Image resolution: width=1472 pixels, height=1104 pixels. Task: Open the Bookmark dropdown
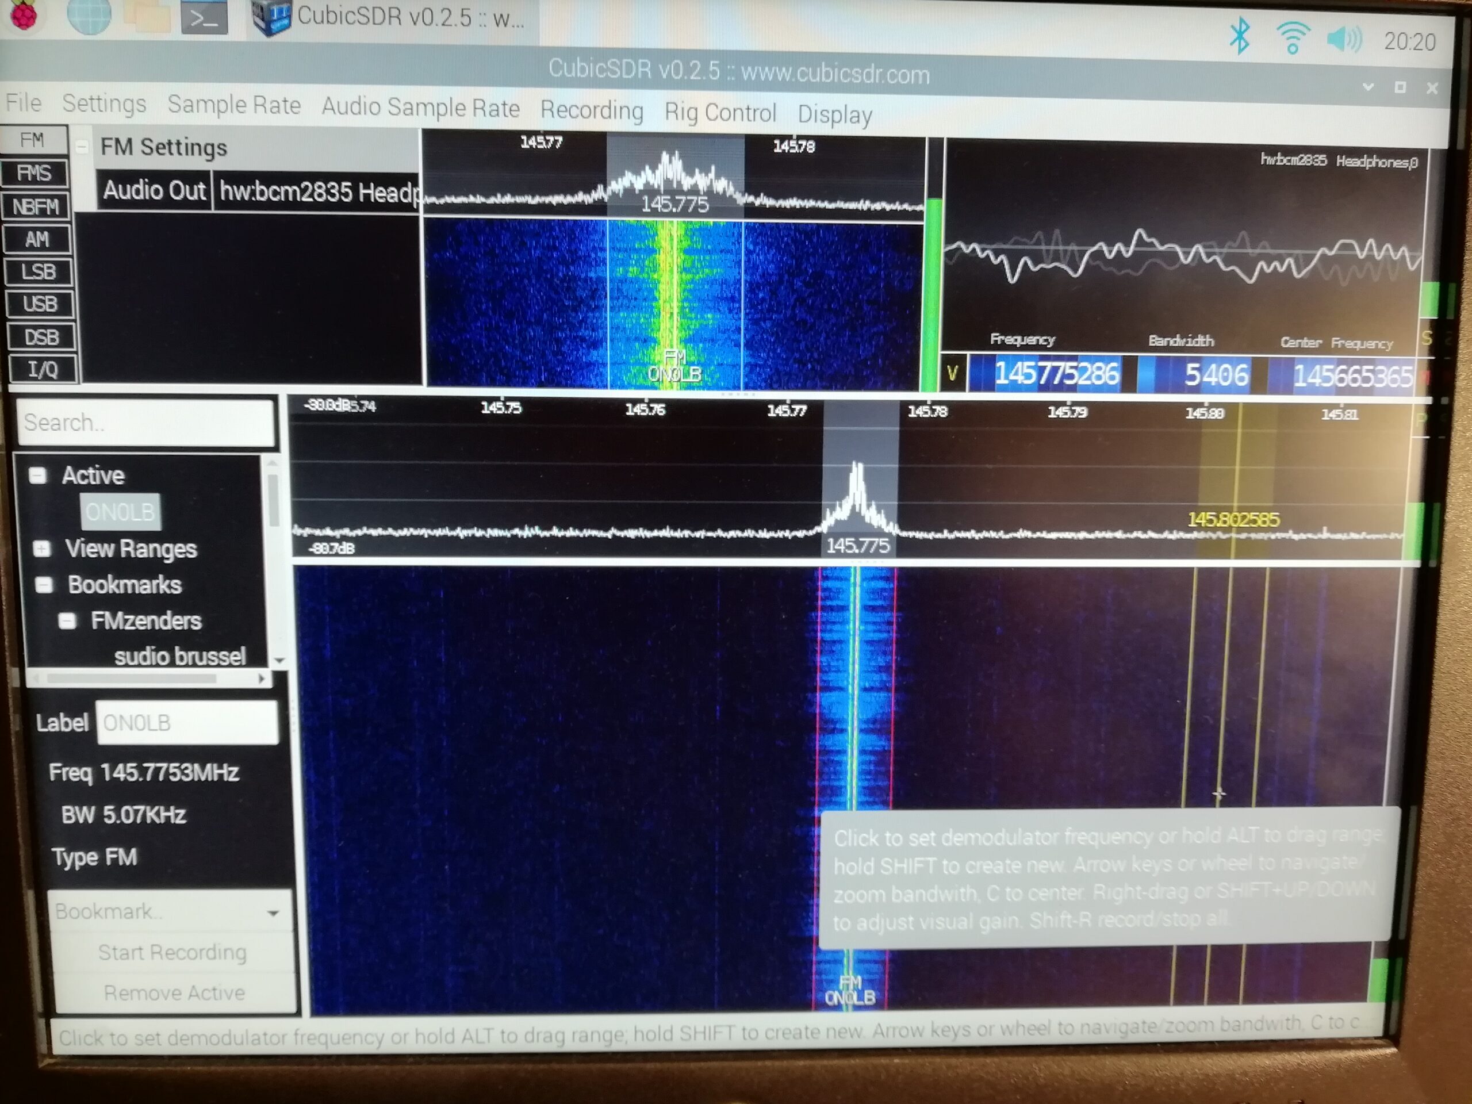[171, 911]
